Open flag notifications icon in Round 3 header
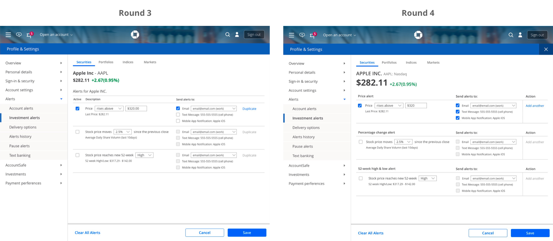 30,34
